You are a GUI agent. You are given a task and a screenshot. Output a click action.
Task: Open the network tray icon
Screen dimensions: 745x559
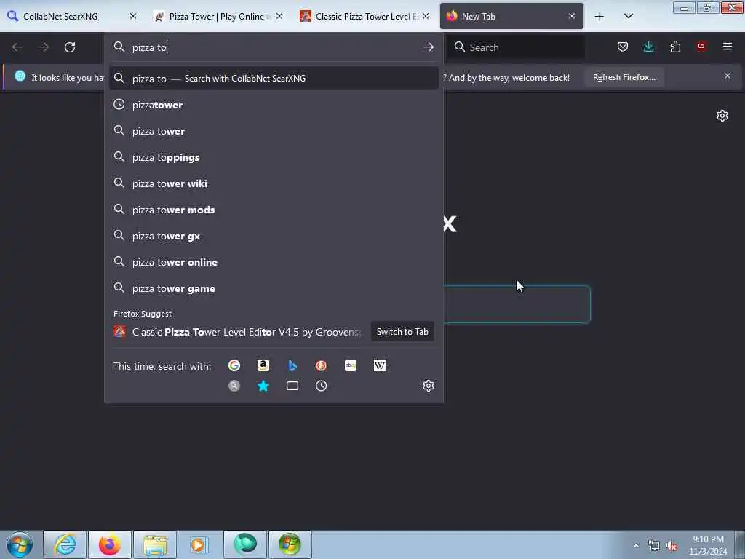(x=654, y=546)
